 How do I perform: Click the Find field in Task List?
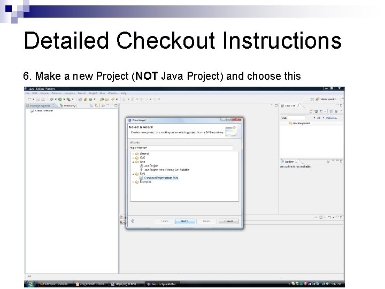pos(296,118)
